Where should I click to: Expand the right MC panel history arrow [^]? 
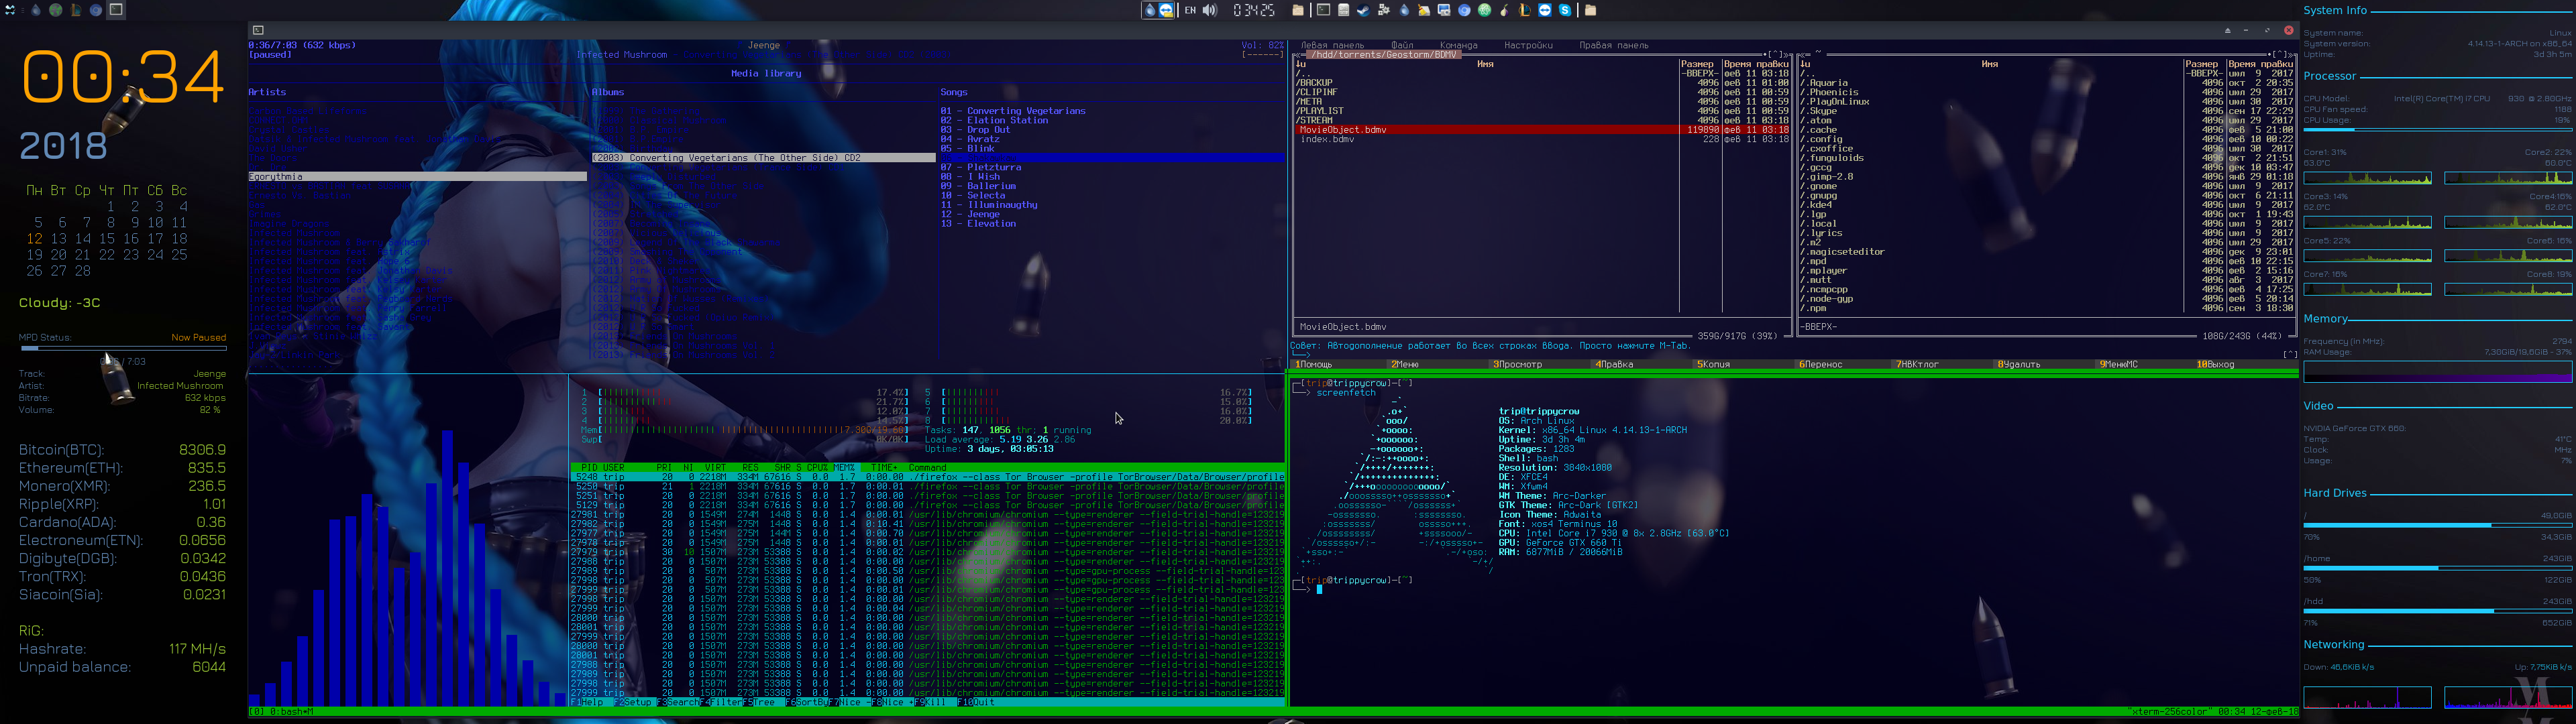tap(2280, 54)
